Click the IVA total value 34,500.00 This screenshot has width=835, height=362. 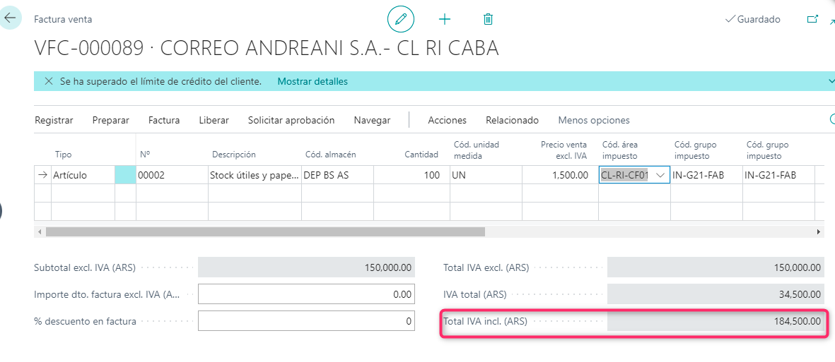click(716, 294)
